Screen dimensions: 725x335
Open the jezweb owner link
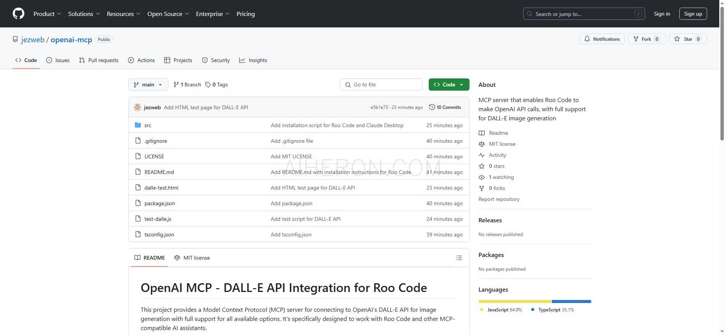pos(33,40)
